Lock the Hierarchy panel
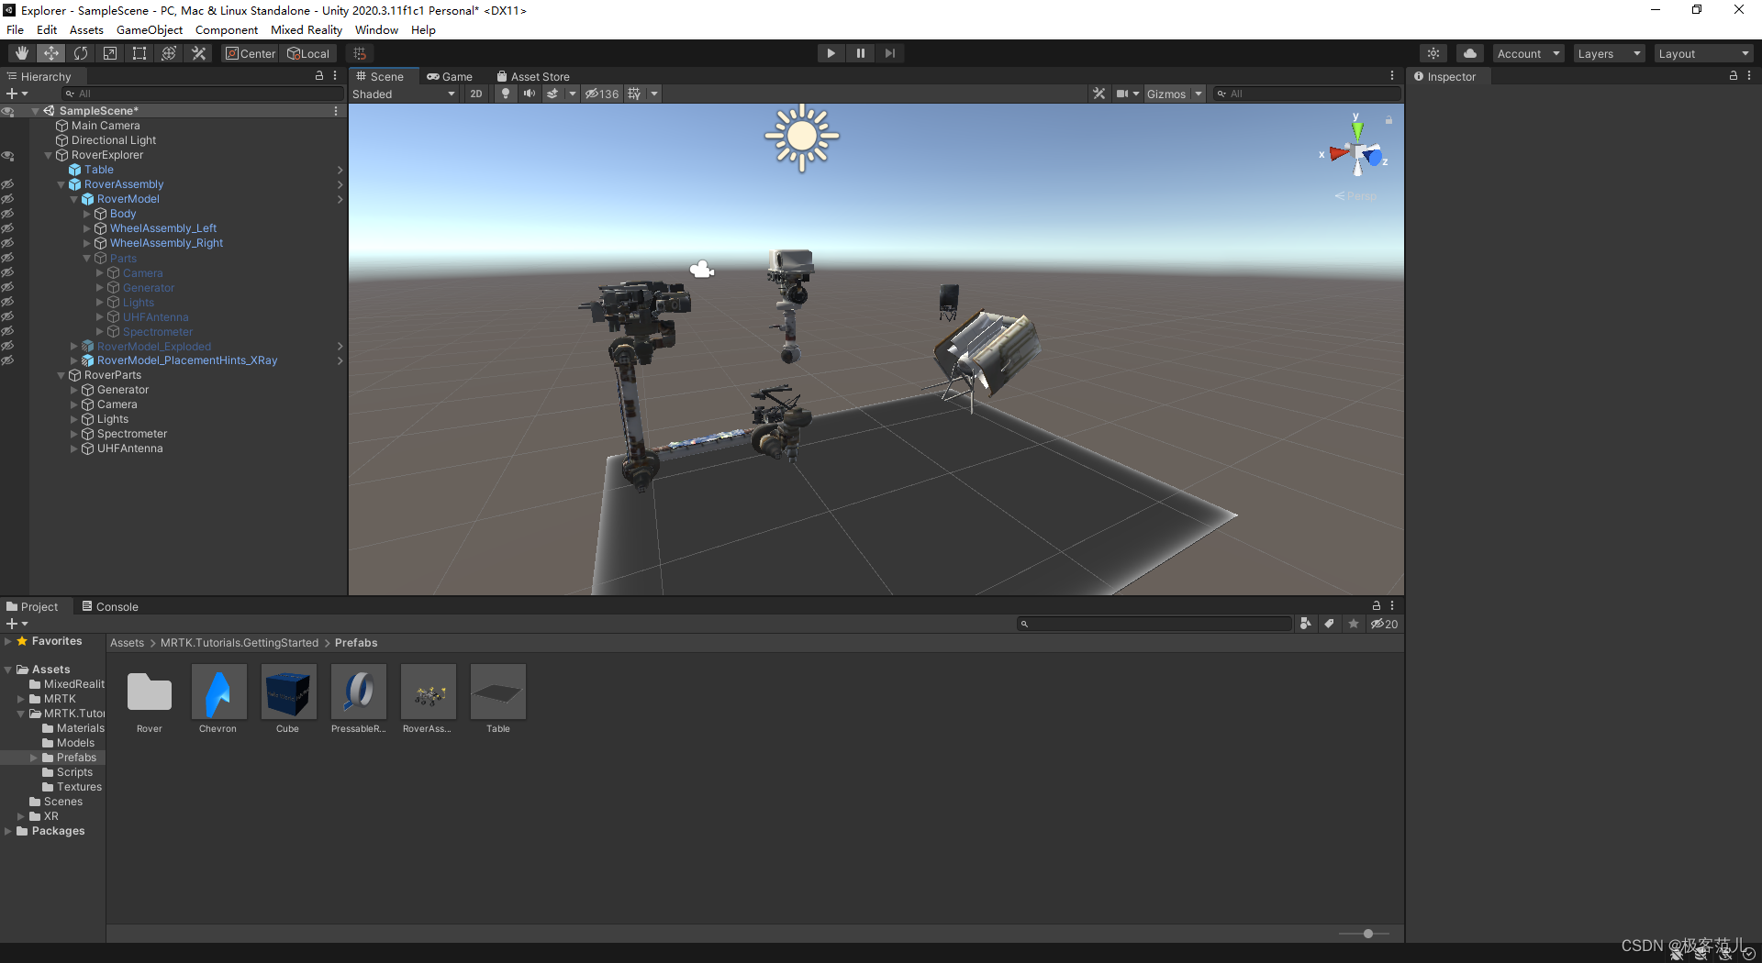Viewport: 1762px width, 963px height. tap(319, 76)
